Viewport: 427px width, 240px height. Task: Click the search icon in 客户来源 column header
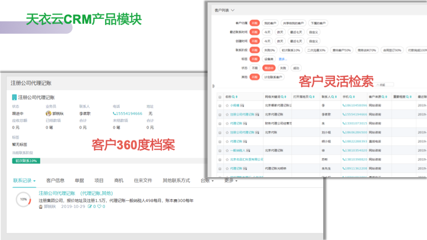pyautogui.click(x=383, y=97)
